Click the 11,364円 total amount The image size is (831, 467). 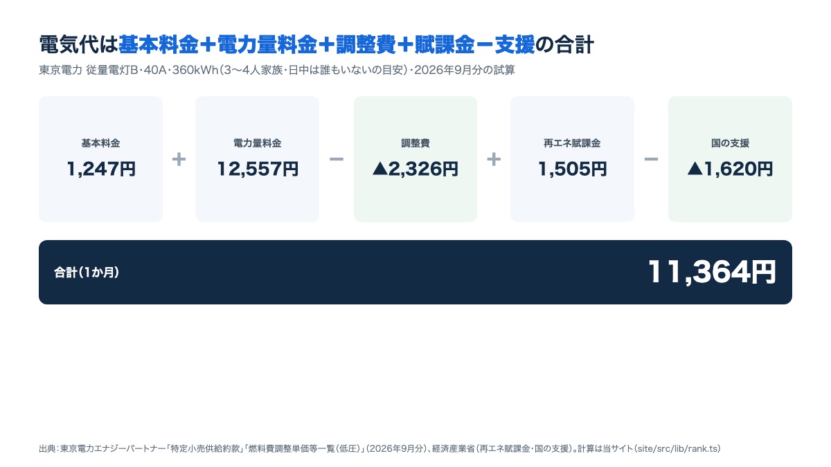pyautogui.click(x=712, y=272)
